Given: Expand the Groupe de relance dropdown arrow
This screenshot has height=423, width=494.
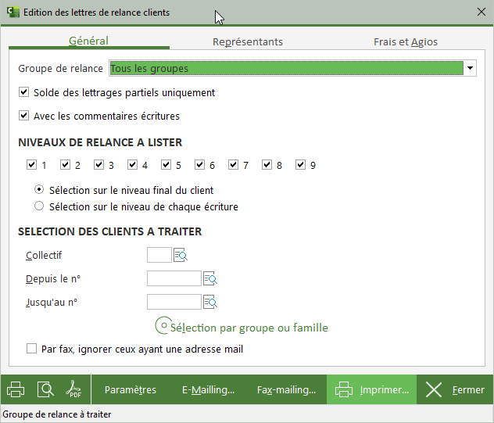Looking at the screenshot, I should [470, 68].
